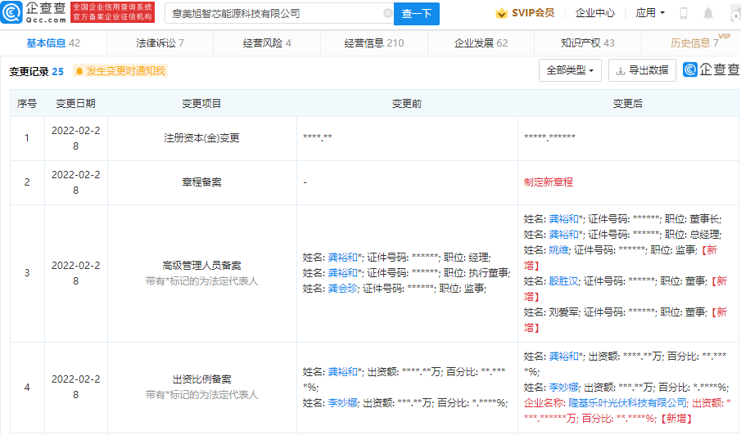The width and height of the screenshot is (741, 435).
Task: Click the 变更前 column header
Action: click(407, 103)
